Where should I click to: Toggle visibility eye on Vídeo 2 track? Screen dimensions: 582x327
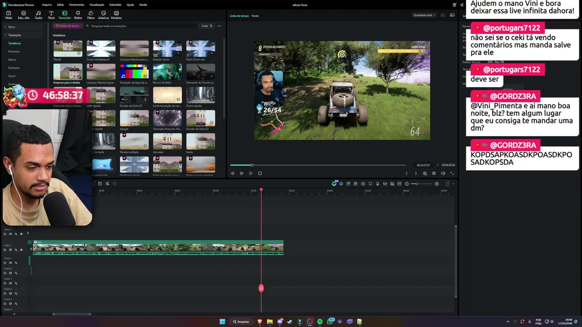coord(21,234)
